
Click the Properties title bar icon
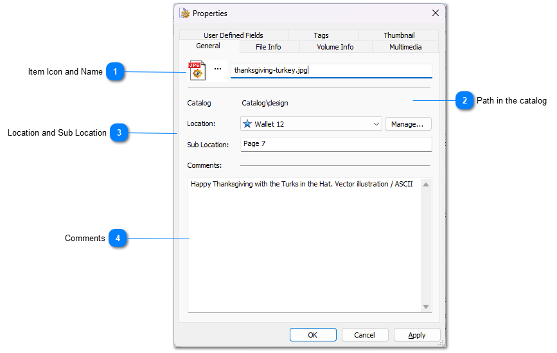point(184,13)
